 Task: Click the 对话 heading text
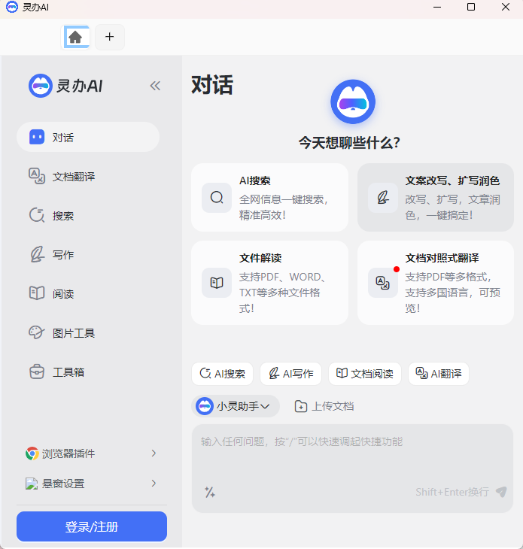[x=212, y=85]
